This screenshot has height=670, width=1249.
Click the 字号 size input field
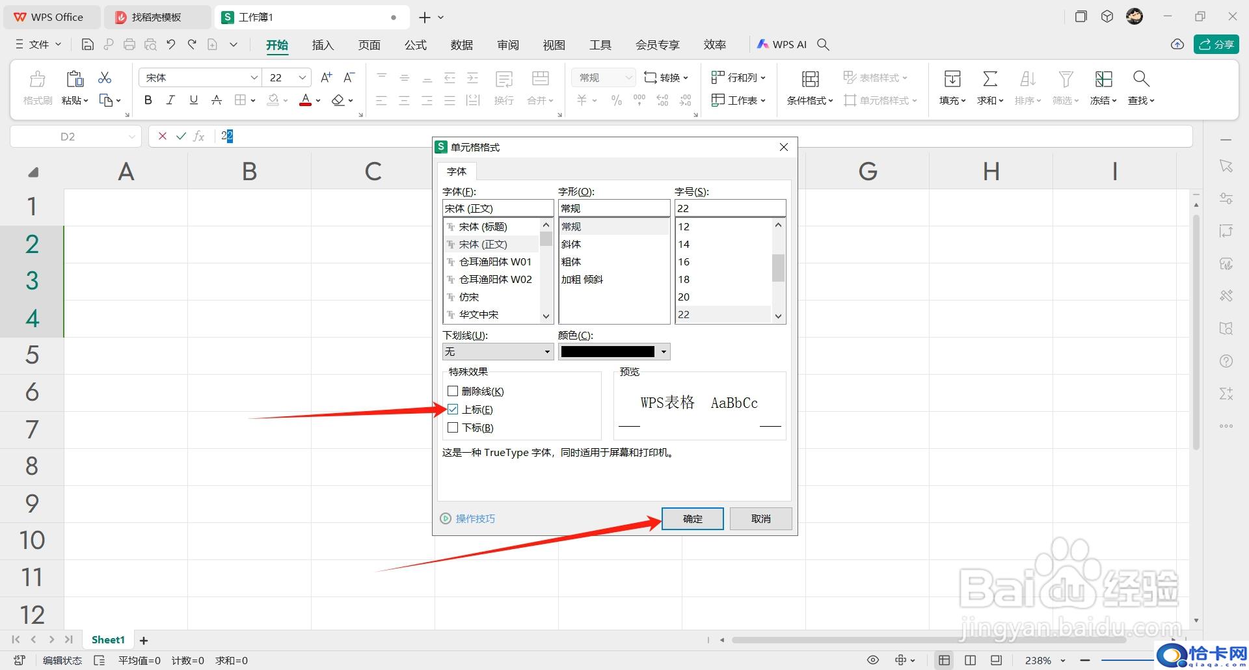730,208
